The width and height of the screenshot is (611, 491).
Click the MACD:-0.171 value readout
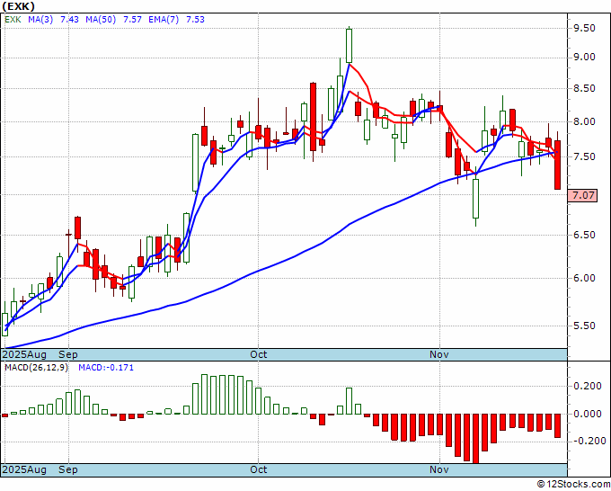click(106, 368)
